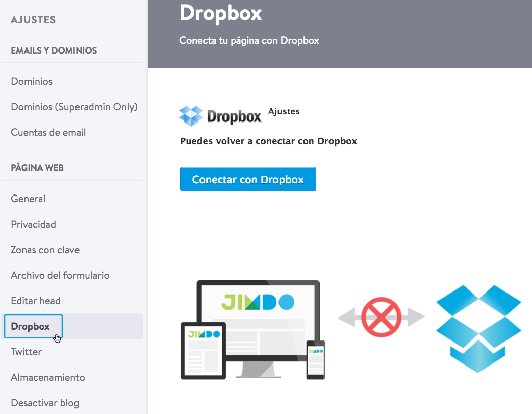Open Archivo del formulario

tap(60, 275)
